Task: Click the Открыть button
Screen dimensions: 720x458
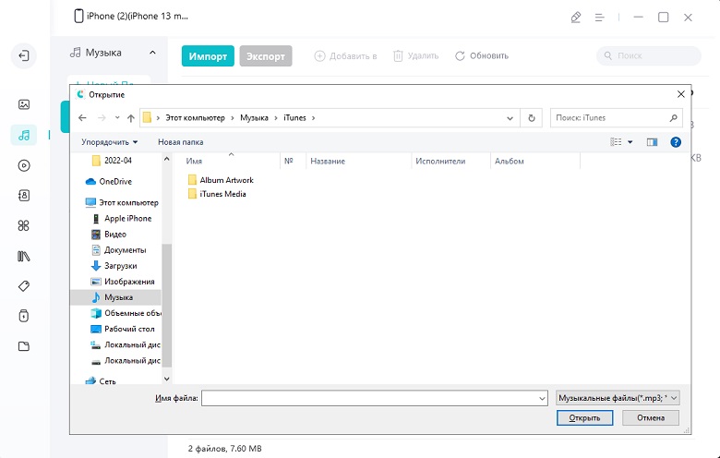Action: coord(584,418)
